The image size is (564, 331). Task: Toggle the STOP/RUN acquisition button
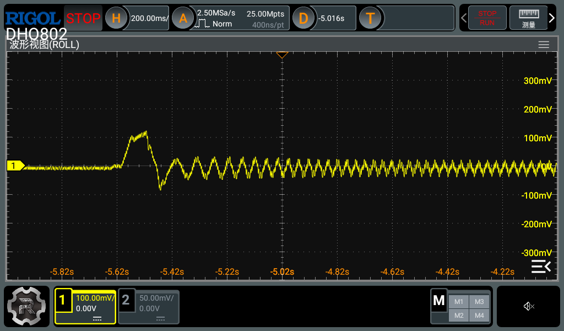tap(487, 18)
